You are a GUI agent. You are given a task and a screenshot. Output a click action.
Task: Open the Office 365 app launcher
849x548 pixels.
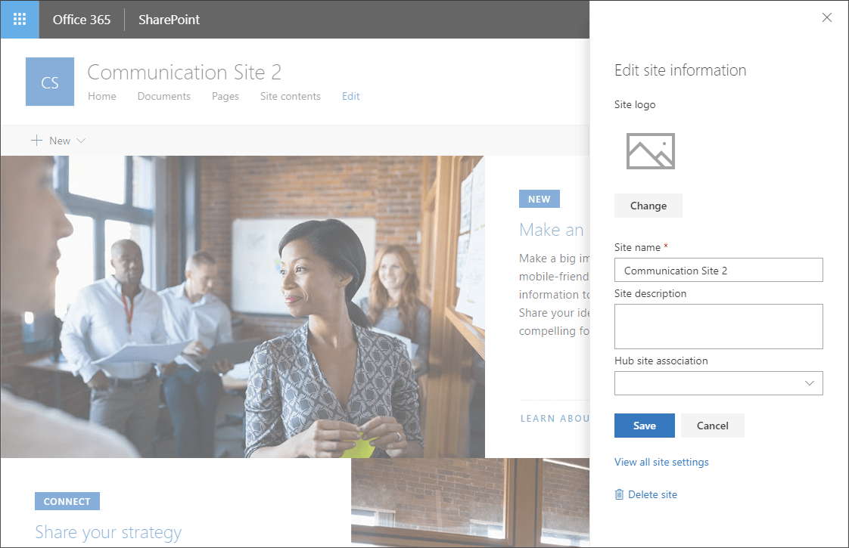pyautogui.click(x=18, y=19)
